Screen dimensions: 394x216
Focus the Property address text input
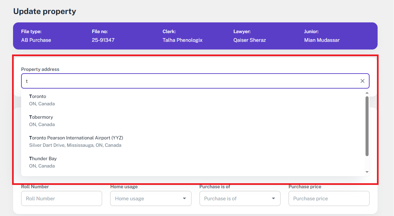tap(187, 81)
